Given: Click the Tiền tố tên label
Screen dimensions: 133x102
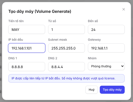Looking at the screenshot, I should [x=16, y=21].
